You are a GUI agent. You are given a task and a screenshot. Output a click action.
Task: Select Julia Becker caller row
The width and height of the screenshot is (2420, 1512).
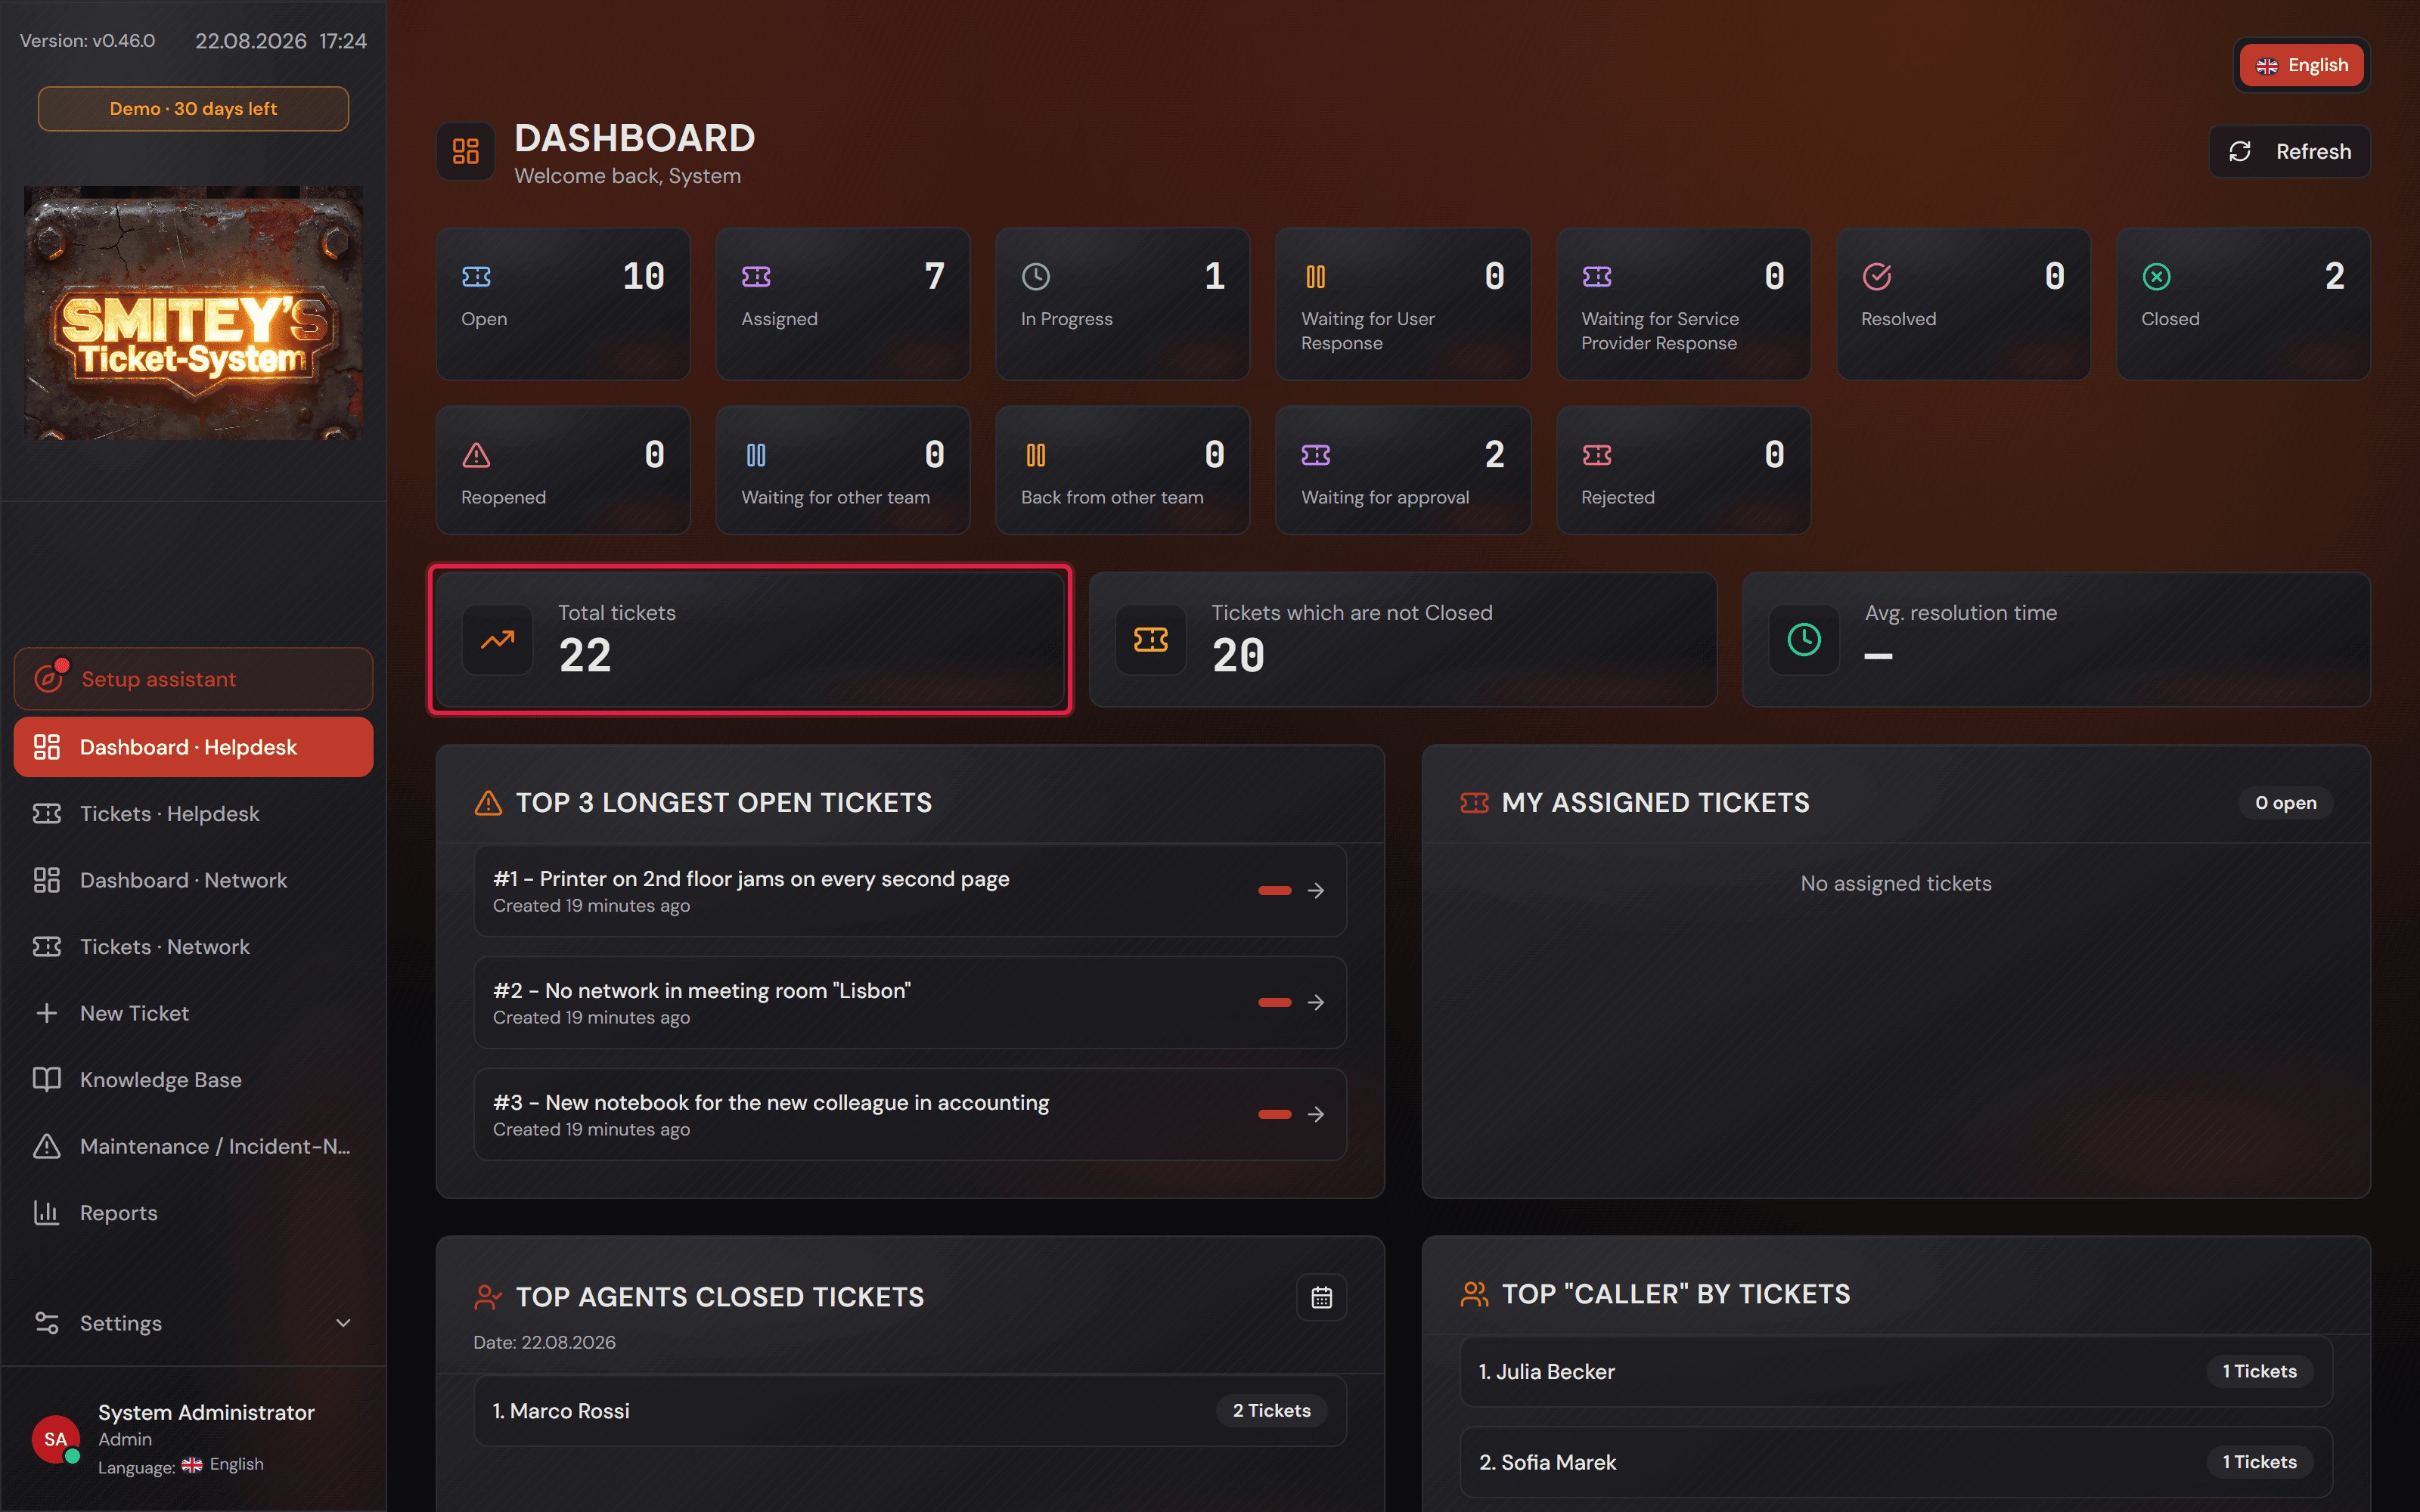coord(1896,1371)
